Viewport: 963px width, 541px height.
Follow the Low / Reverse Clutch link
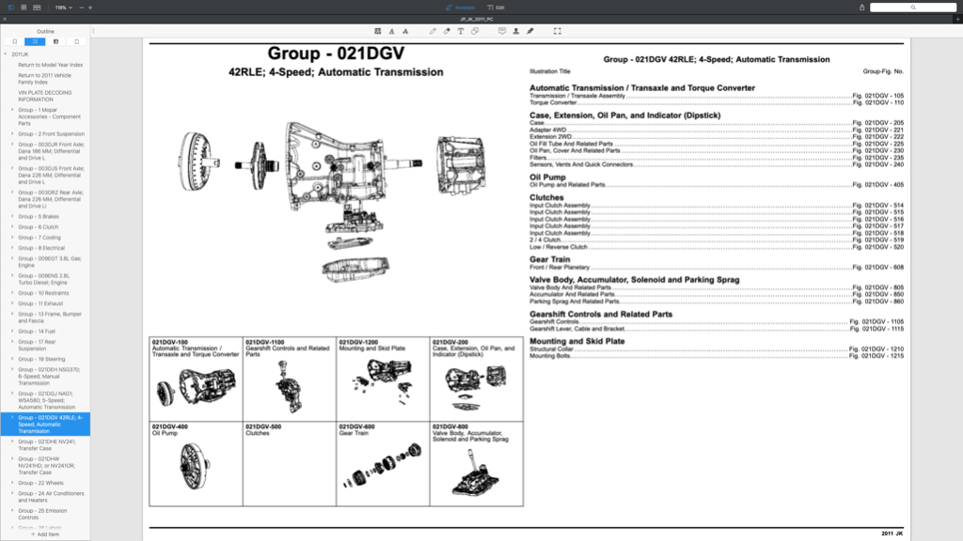point(716,247)
